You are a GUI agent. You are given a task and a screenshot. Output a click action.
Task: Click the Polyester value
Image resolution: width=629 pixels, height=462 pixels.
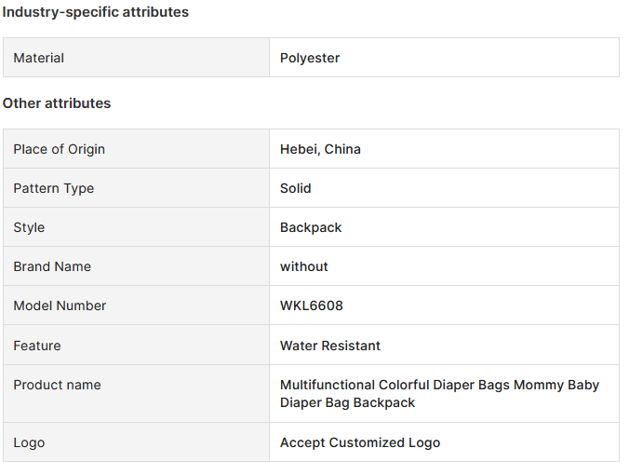point(310,58)
